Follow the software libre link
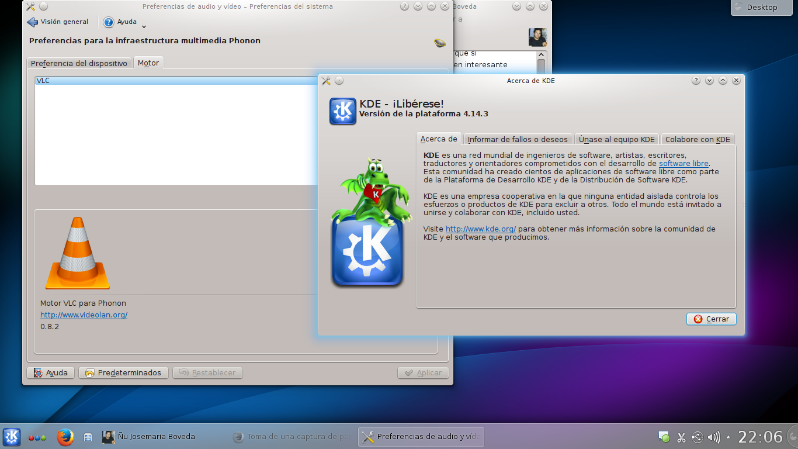This screenshot has width=798, height=449. click(x=683, y=164)
